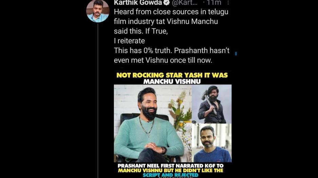The width and height of the screenshot is (318, 178).
Task: Open photo of man in green sweater
Action: [153, 123]
